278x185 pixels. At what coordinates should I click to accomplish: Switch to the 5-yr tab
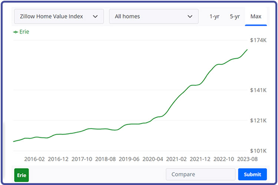[235, 16]
